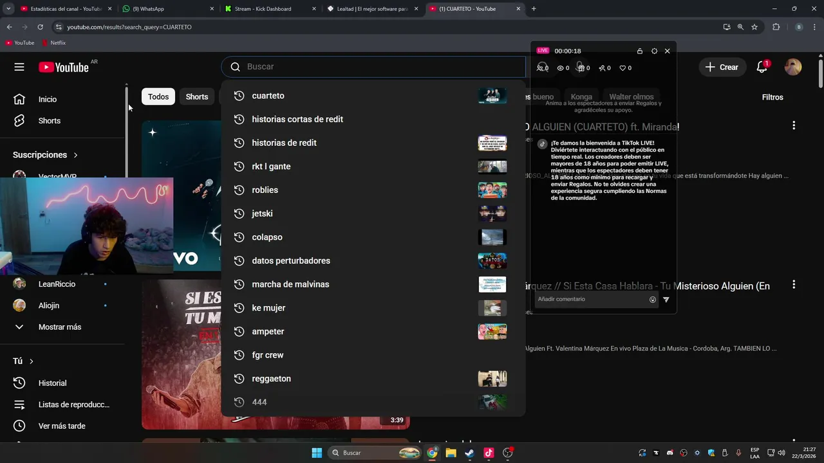Select the Todos filter chip
The image size is (824, 463).
[158, 96]
